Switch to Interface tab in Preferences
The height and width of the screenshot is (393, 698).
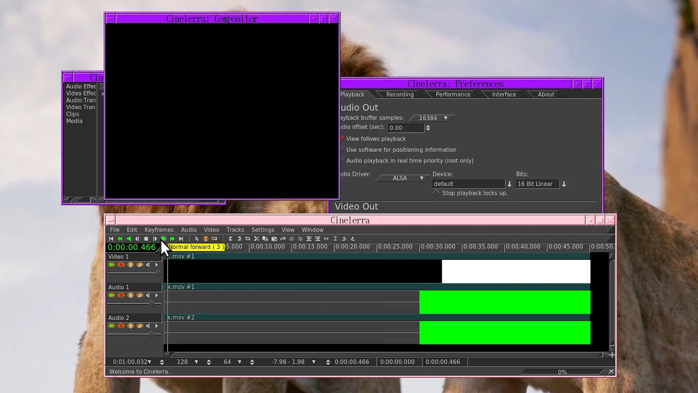coord(504,94)
